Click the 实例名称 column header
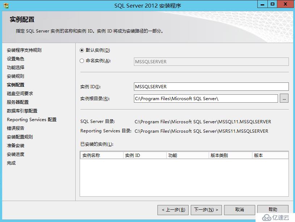The image size is (295, 222). pos(102,155)
